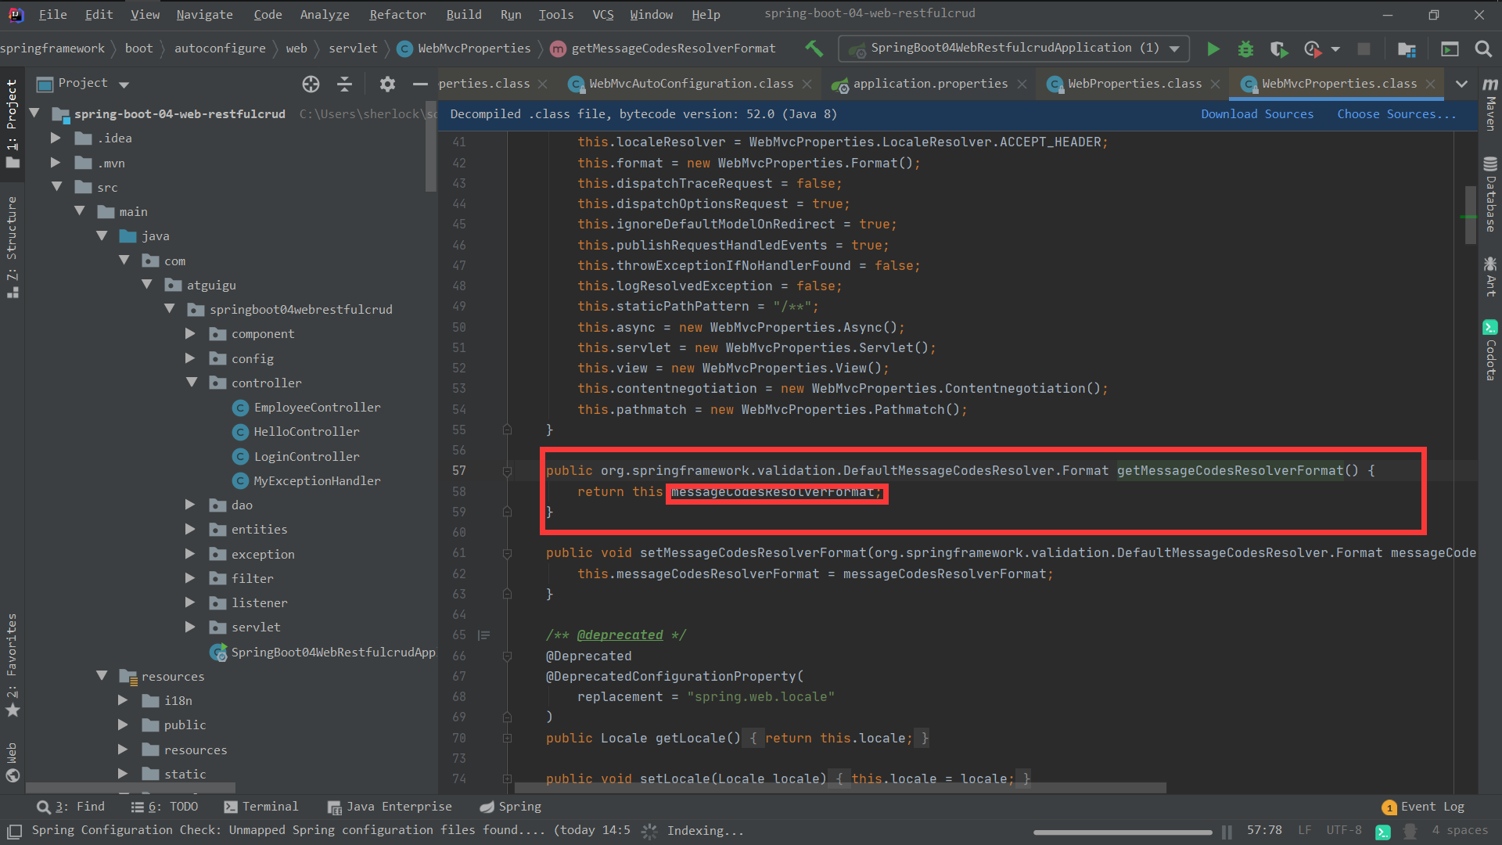Screen dimensions: 1502x845
Task: Run with Coverage shield icon
Action: click(x=1278, y=49)
